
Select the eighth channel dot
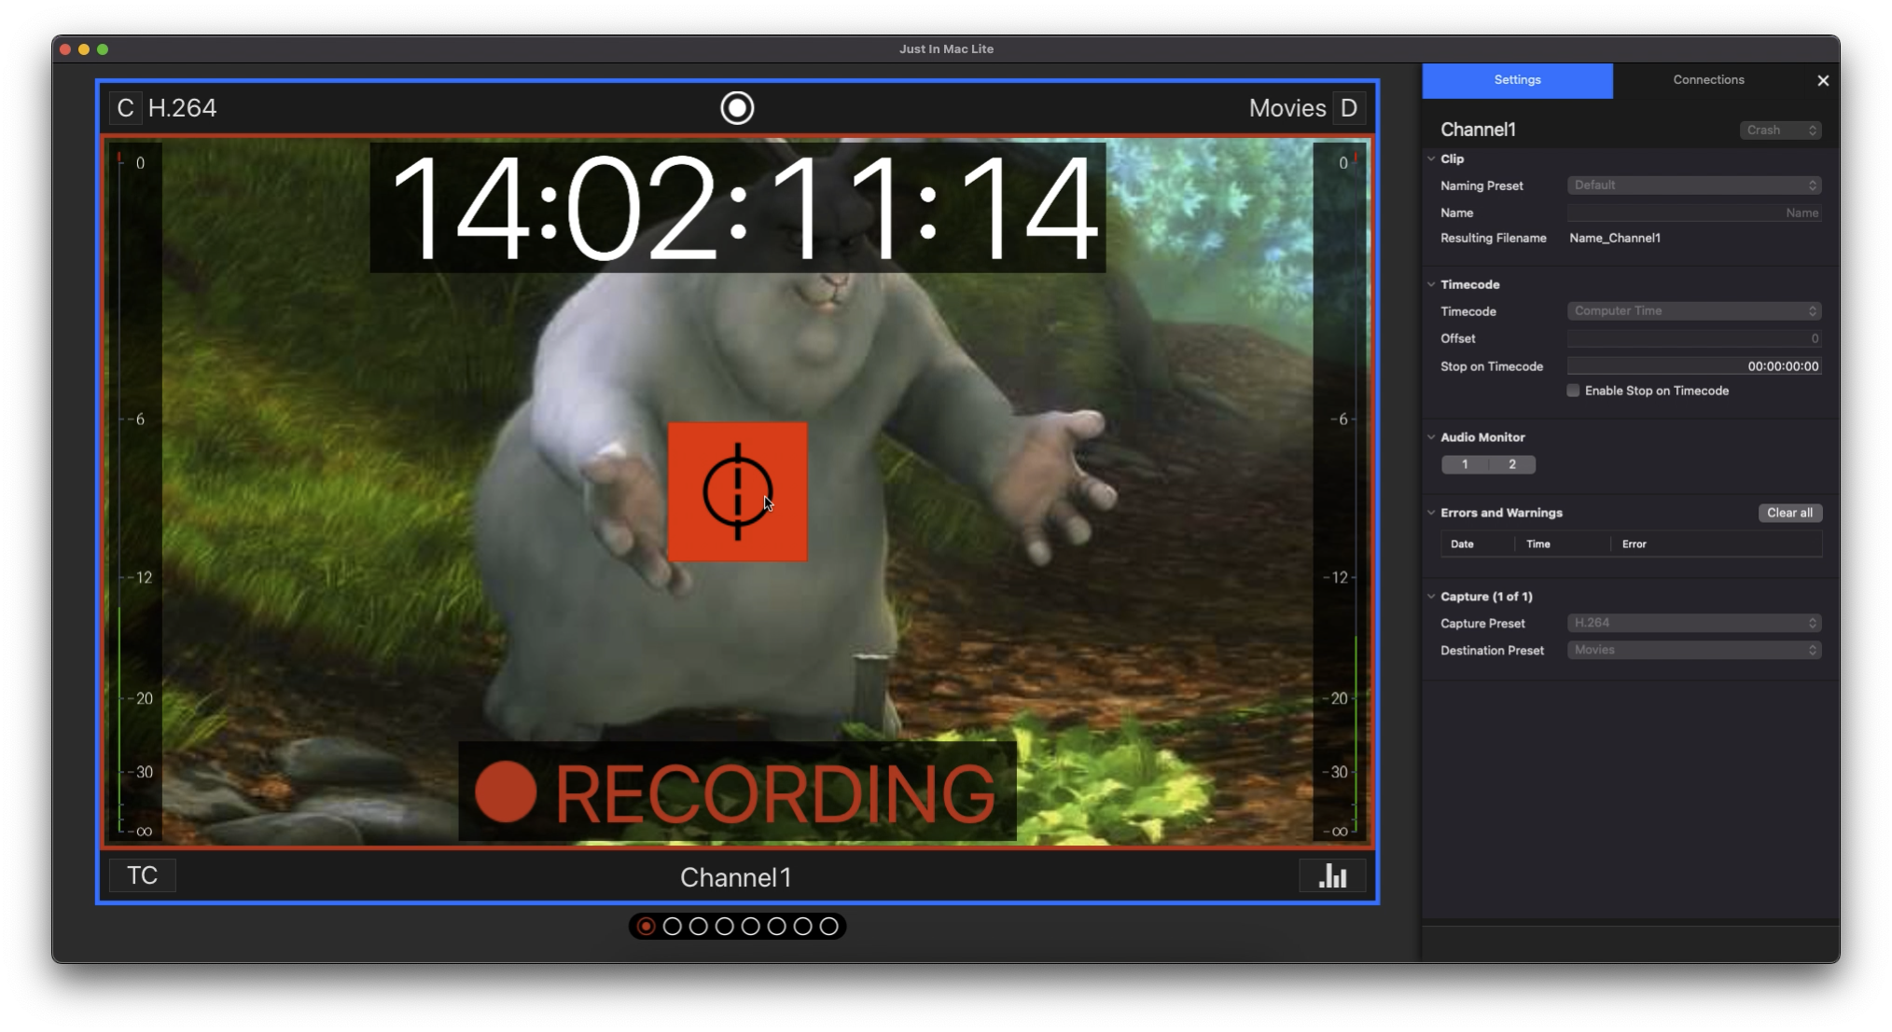828,927
